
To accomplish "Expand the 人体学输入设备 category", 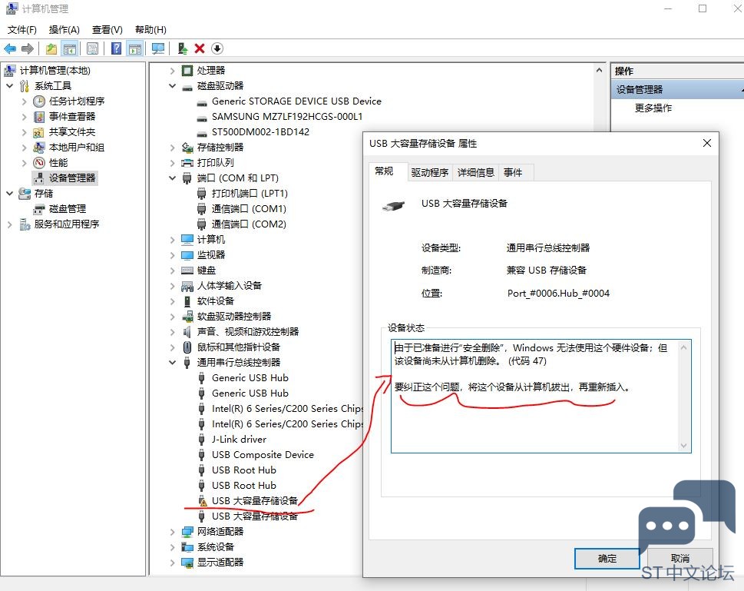I will click(172, 286).
